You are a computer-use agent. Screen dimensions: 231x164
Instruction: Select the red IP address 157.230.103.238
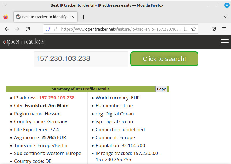[x=57, y=98]
